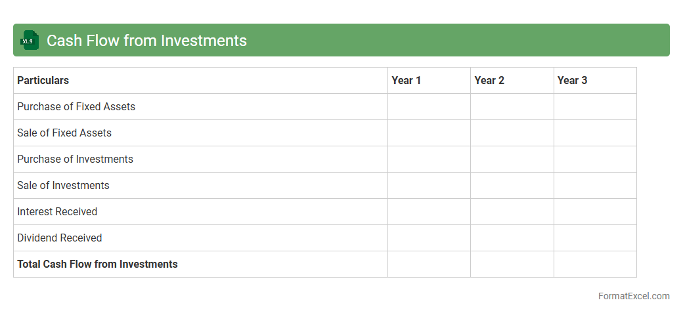Select the Year 1 column header
This screenshot has height=315, width=683.
pos(406,80)
